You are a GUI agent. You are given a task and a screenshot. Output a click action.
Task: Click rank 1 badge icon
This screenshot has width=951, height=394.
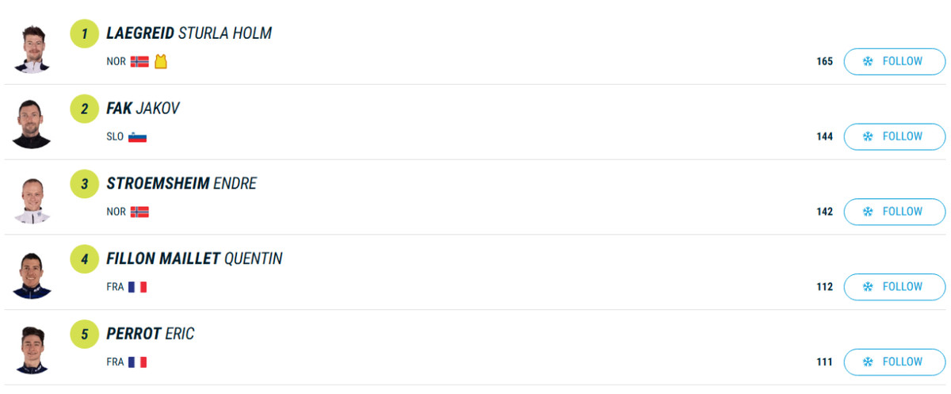84,34
